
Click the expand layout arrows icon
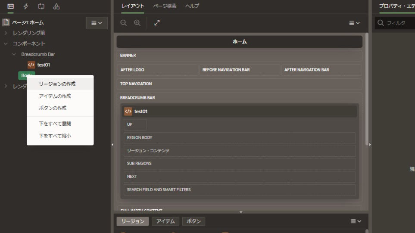point(156,22)
